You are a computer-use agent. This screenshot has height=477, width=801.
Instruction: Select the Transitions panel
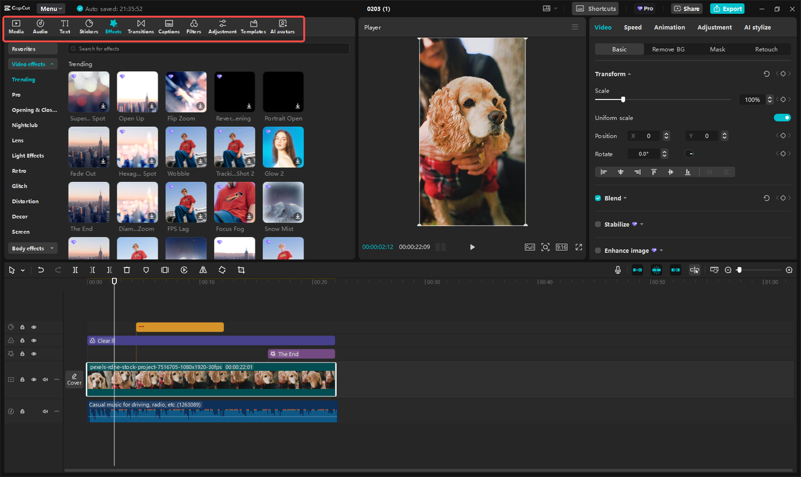(141, 27)
